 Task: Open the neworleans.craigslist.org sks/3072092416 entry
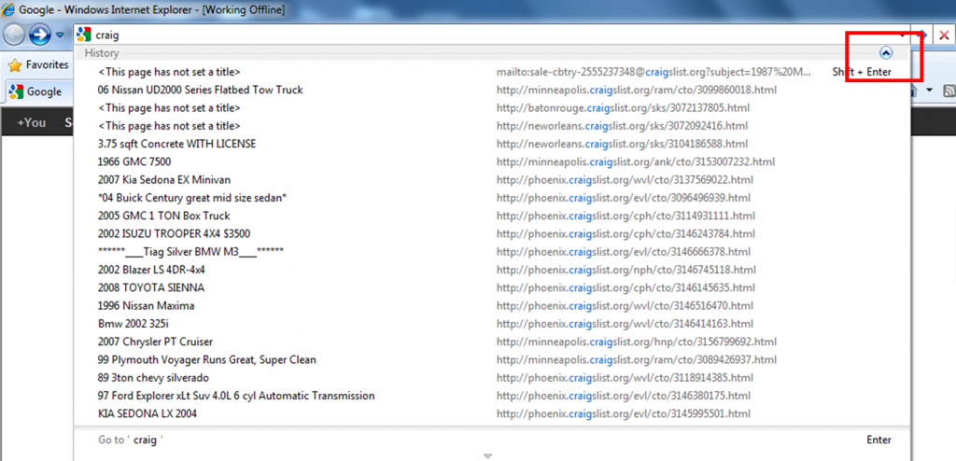point(491,126)
